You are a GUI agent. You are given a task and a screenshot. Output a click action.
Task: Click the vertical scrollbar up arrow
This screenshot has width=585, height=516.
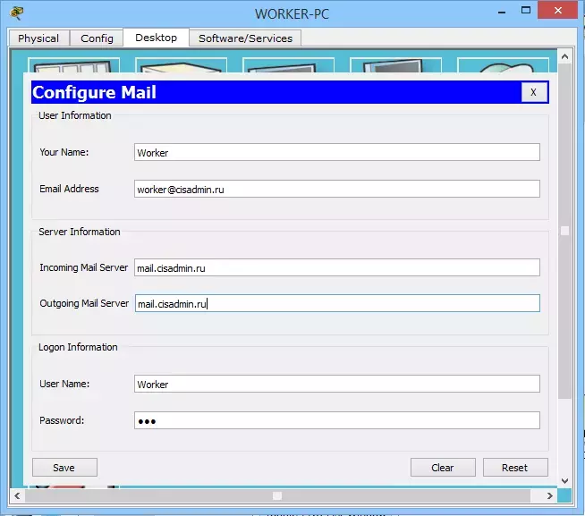564,56
